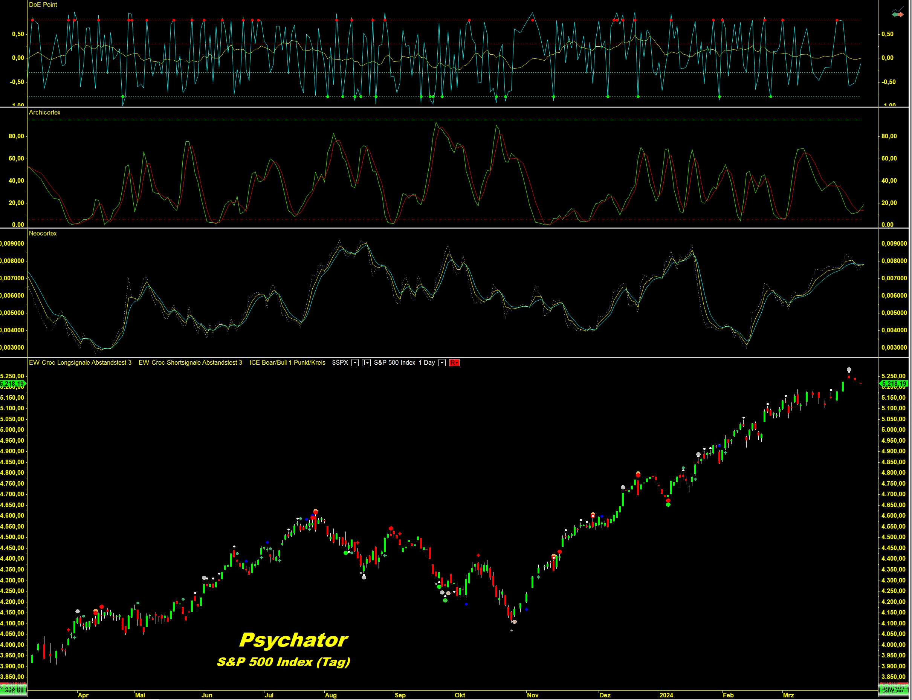Click the bottom-right green overview thumbnail
912x700 pixels.
[893, 688]
